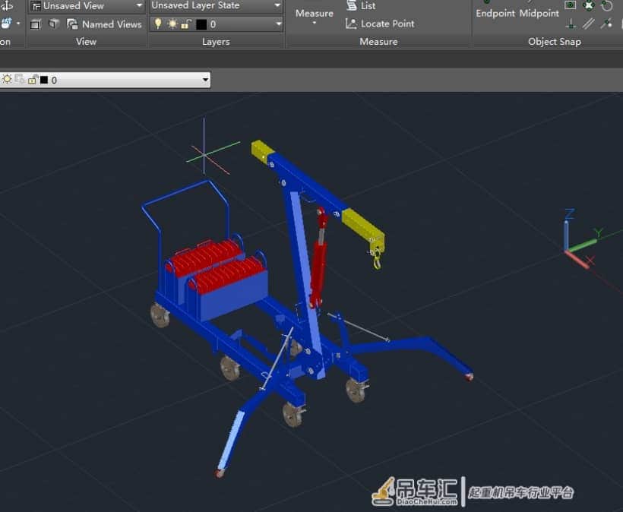Image resolution: width=623 pixels, height=512 pixels.
Task: Toggle the Parallel snap double-line icon
Action: click(589, 24)
